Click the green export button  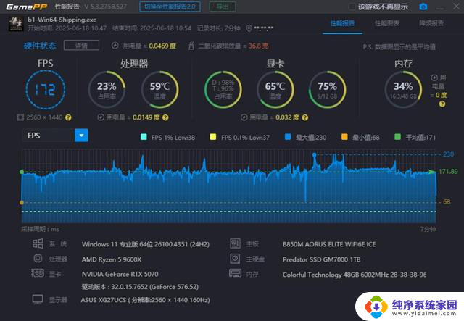point(223,7)
